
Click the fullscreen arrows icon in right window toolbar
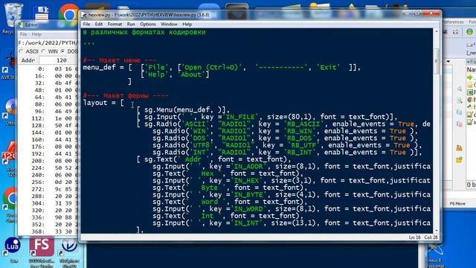point(455,31)
